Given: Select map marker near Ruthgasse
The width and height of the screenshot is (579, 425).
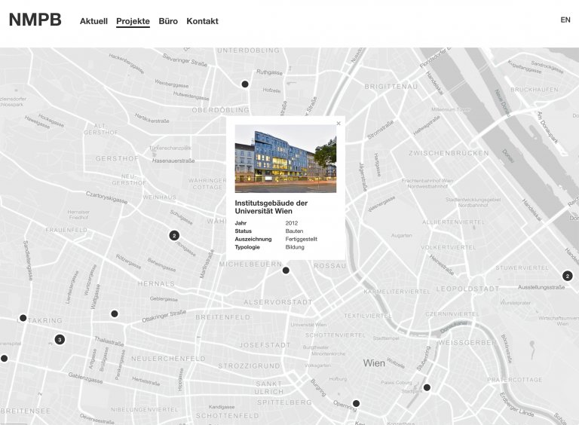Looking at the screenshot, I should 245,84.
